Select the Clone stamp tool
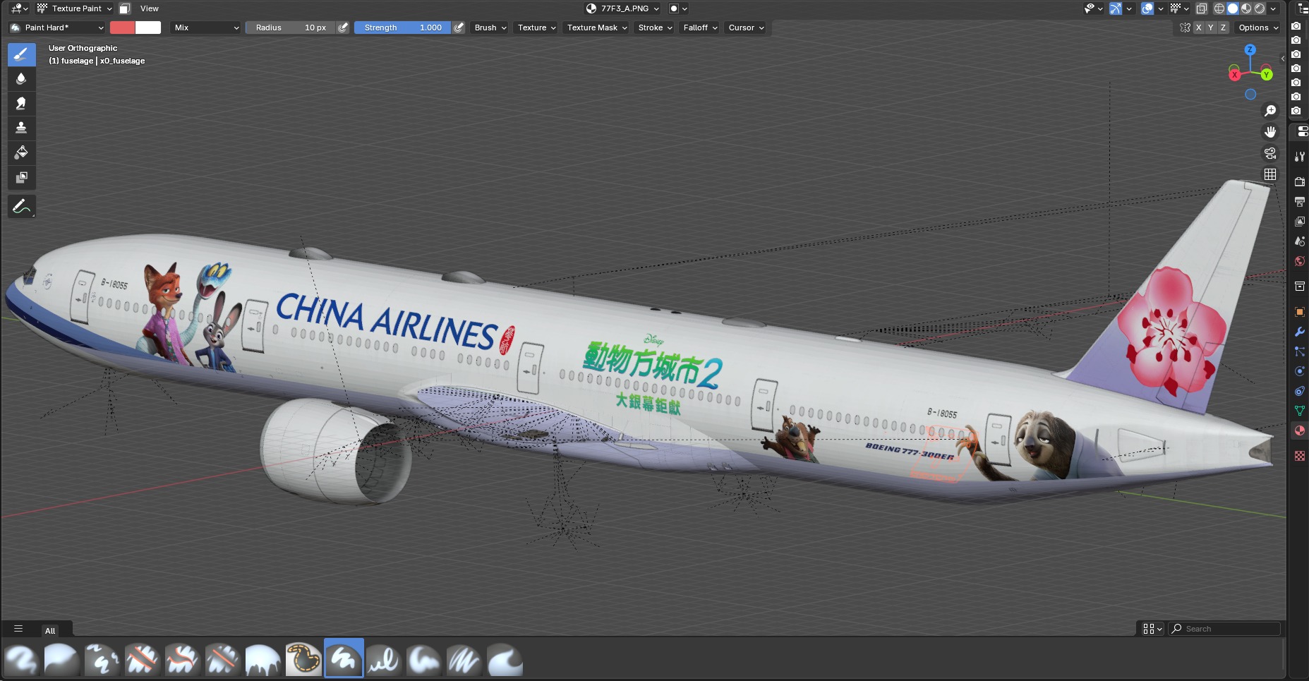 coord(21,128)
